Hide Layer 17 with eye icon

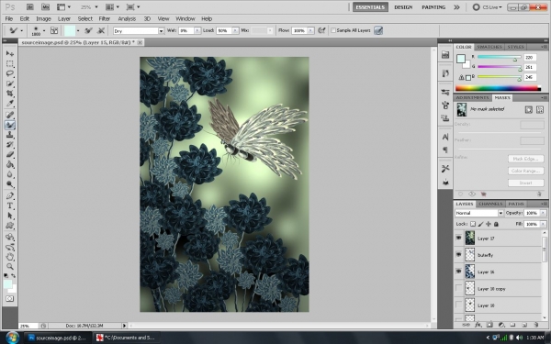pos(458,238)
